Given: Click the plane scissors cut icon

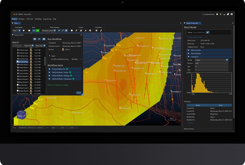Looking at the screenshot, I should pos(66,30).
